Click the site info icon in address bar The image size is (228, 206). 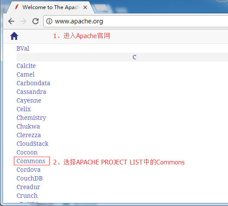pyautogui.click(x=49, y=21)
